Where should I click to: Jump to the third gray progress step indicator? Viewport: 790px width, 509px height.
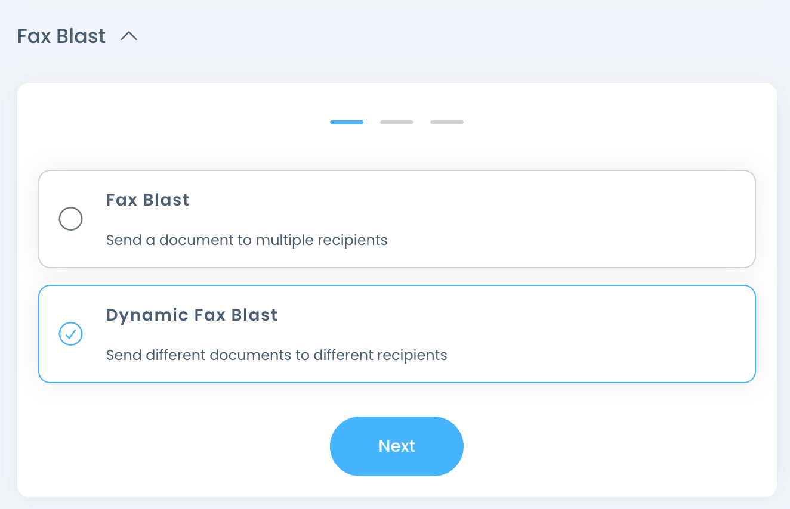pos(447,122)
